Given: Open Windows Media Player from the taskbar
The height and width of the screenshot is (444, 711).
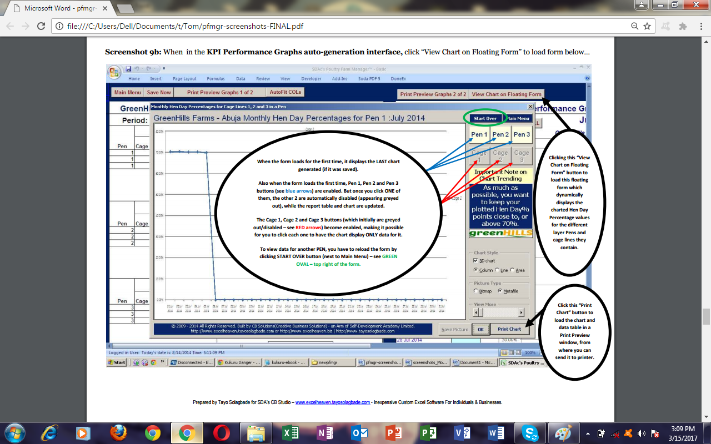Looking at the screenshot, I should (83, 432).
